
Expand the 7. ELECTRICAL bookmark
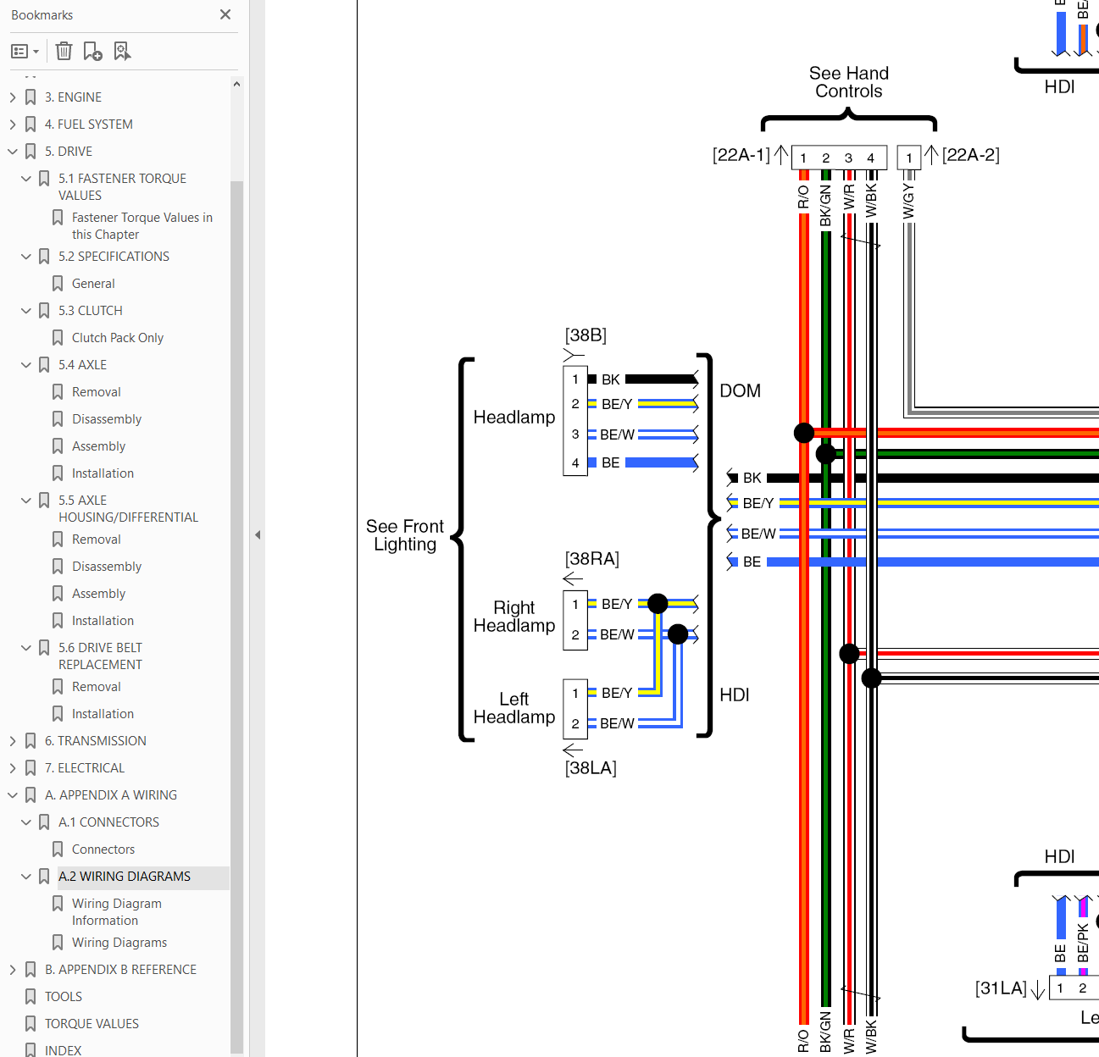12,768
